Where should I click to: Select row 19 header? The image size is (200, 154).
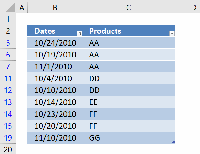[8, 138]
